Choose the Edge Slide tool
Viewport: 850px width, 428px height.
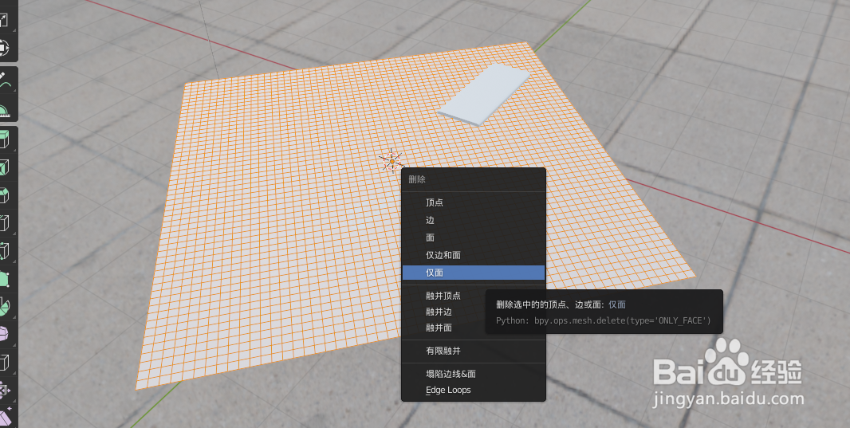click(3, 363)
